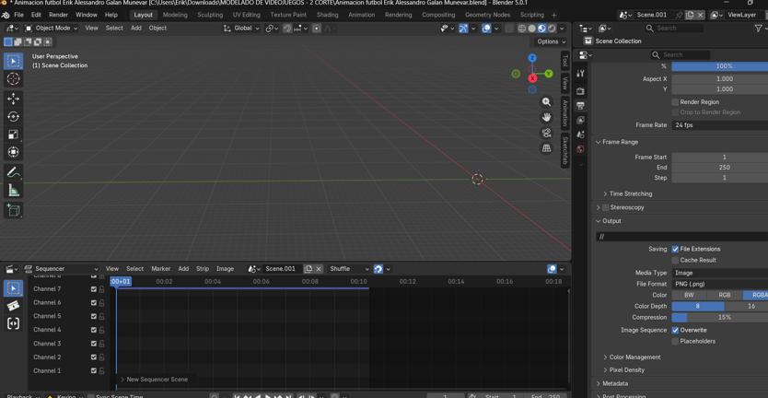This screenshot has width=768, height=398.
Task: Open the Shuffle overlap mode dropdown
Action: [x=348, y=269]
